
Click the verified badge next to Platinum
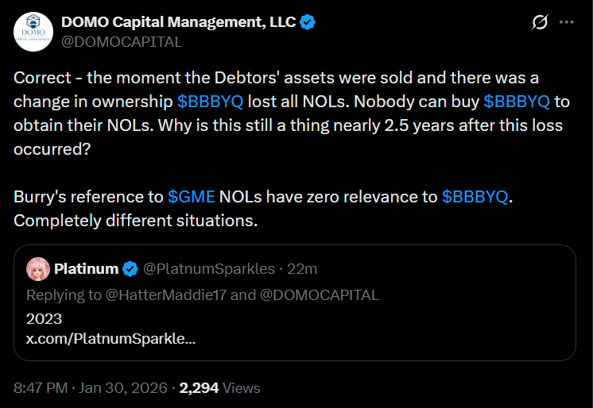tap(130, 269)
